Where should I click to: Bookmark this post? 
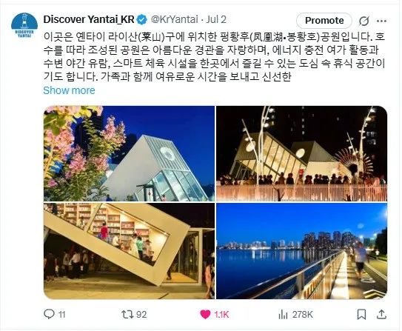pyautogui.click(x=362, y=314)
